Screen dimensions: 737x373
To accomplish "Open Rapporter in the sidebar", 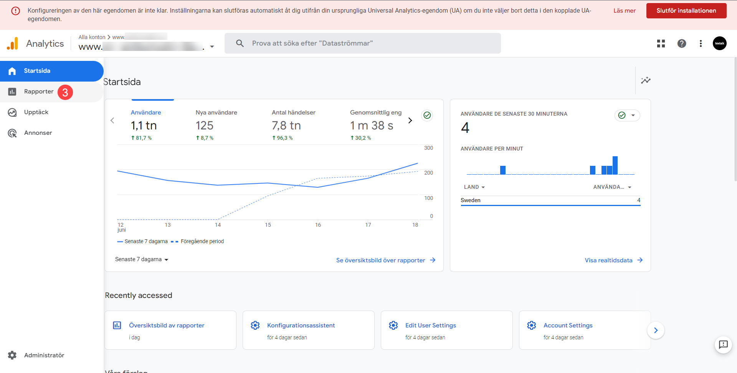I will coord(39,92).
